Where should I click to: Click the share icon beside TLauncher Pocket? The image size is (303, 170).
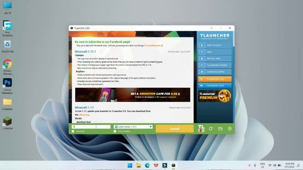pos(202,65)
